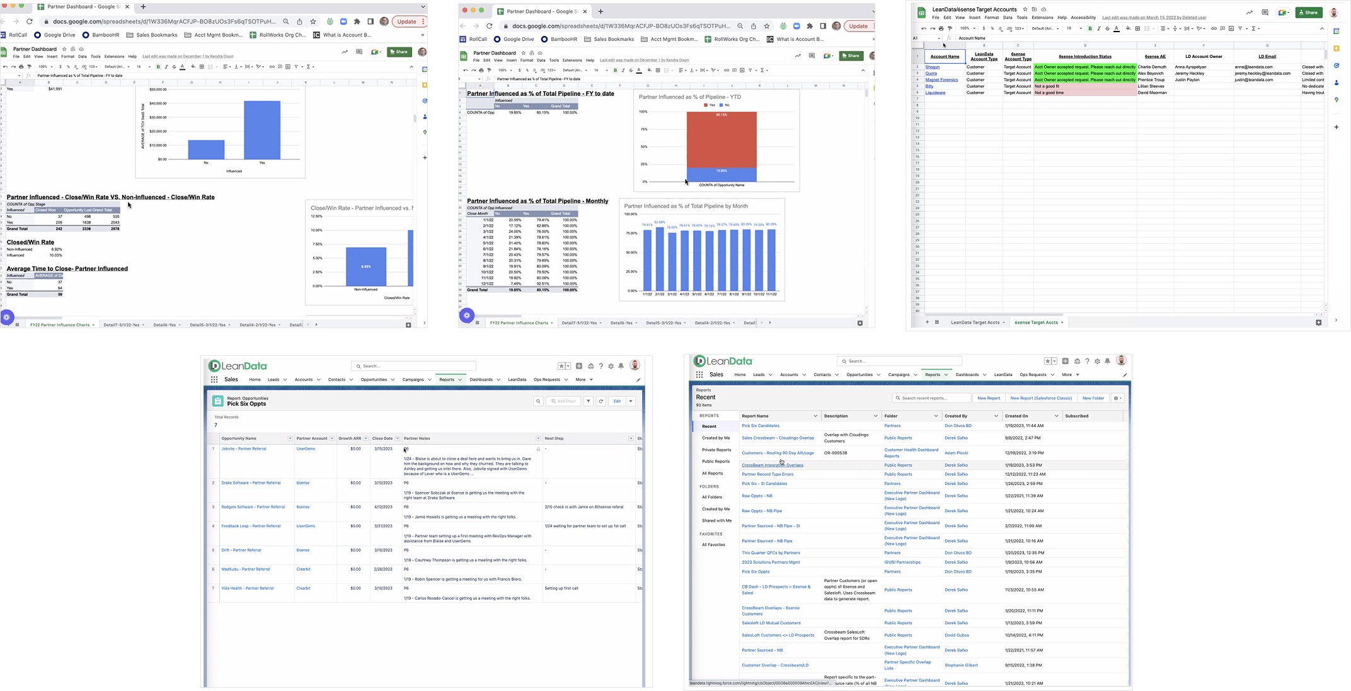The width and height of the screenshot is (1351, 691).
Task: Click the Search recent reports field
Action: (x=931, y=398)
